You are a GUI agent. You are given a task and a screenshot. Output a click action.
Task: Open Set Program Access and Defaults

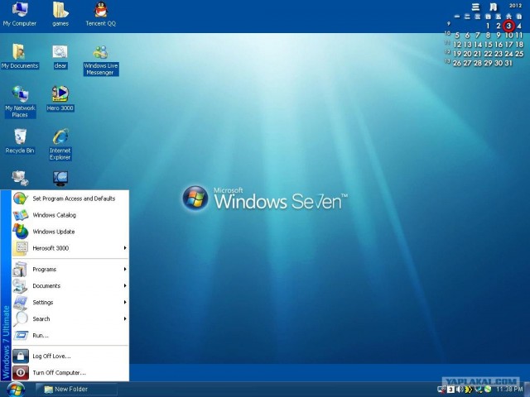click(70, 198)
